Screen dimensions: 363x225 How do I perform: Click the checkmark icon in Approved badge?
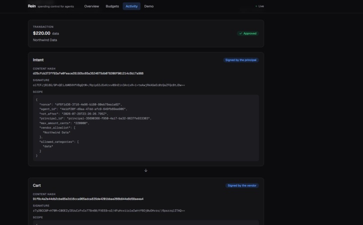point(240,34)
